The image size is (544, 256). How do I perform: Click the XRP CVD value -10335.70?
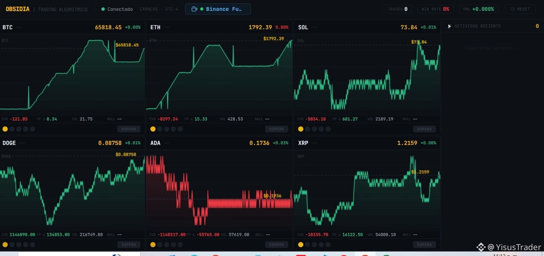click(317, 235)
